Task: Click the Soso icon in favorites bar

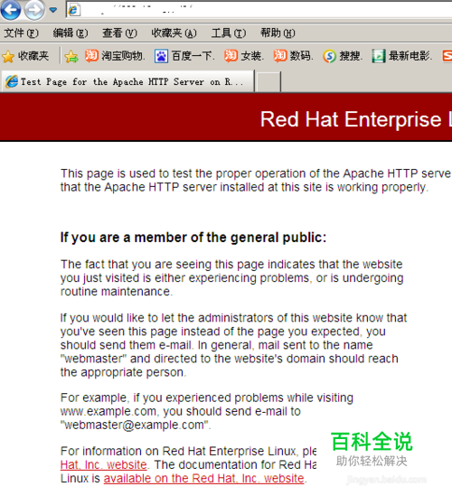Action: pos(329,56)
